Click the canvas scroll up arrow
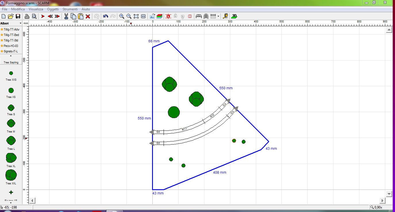 (389, 30)
